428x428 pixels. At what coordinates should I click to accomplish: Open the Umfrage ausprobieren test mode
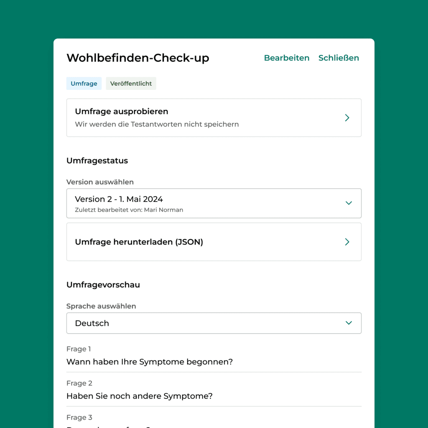pos(121,112)
